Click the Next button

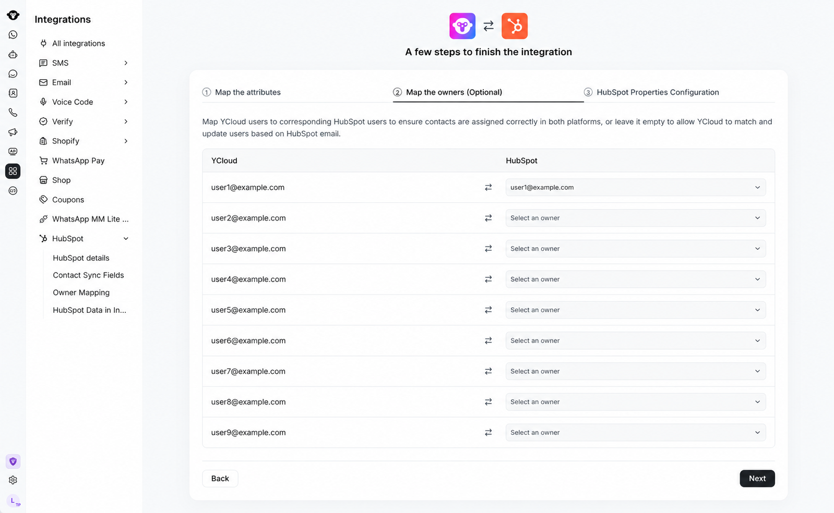(x=757, y=479)
